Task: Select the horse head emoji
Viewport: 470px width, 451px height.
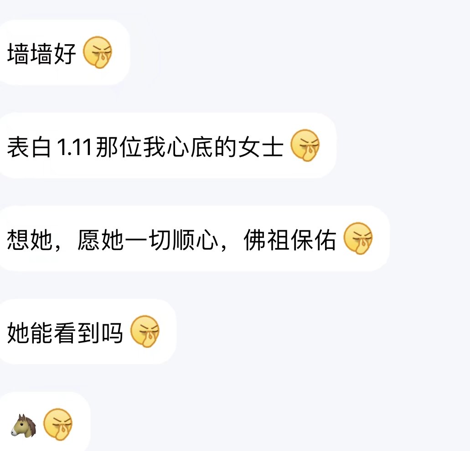Action: point(24,425)
